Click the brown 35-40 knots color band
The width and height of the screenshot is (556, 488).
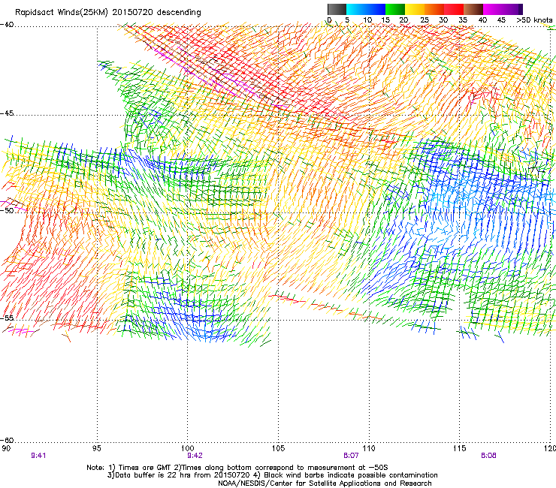click(x=473, y=9)
